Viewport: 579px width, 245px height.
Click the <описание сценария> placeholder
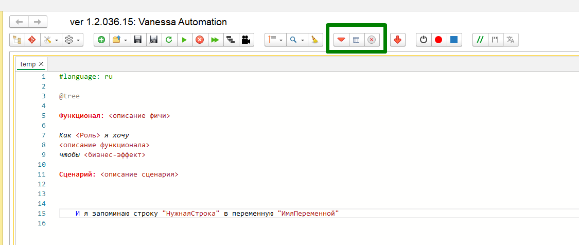(x=139, y=174)
